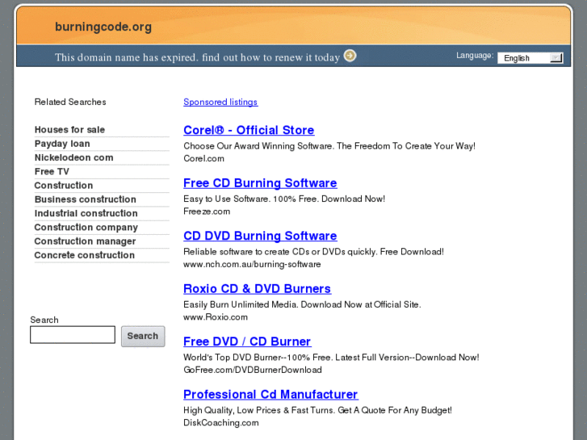Screen dimensions: 587x440
Task: Focus the Search text input field
Action: coord(73,334)
